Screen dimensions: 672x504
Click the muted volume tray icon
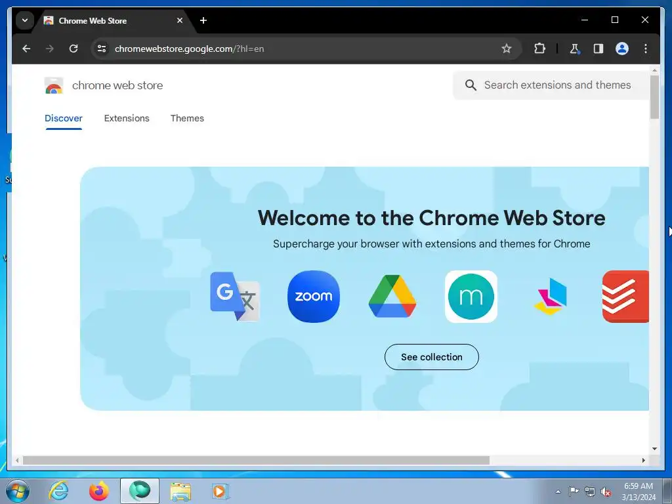pos(606,492)
